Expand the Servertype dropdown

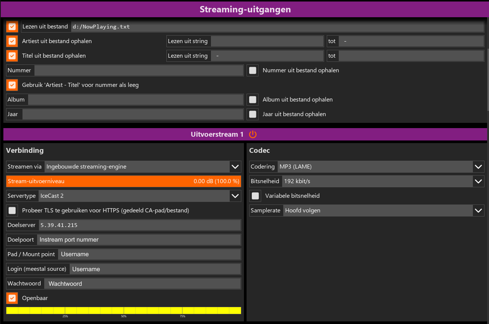coord(235,196)
